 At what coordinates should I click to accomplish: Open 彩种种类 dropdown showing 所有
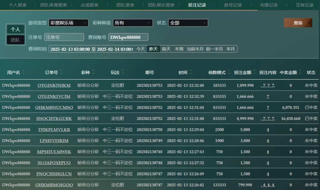(133, 23)
